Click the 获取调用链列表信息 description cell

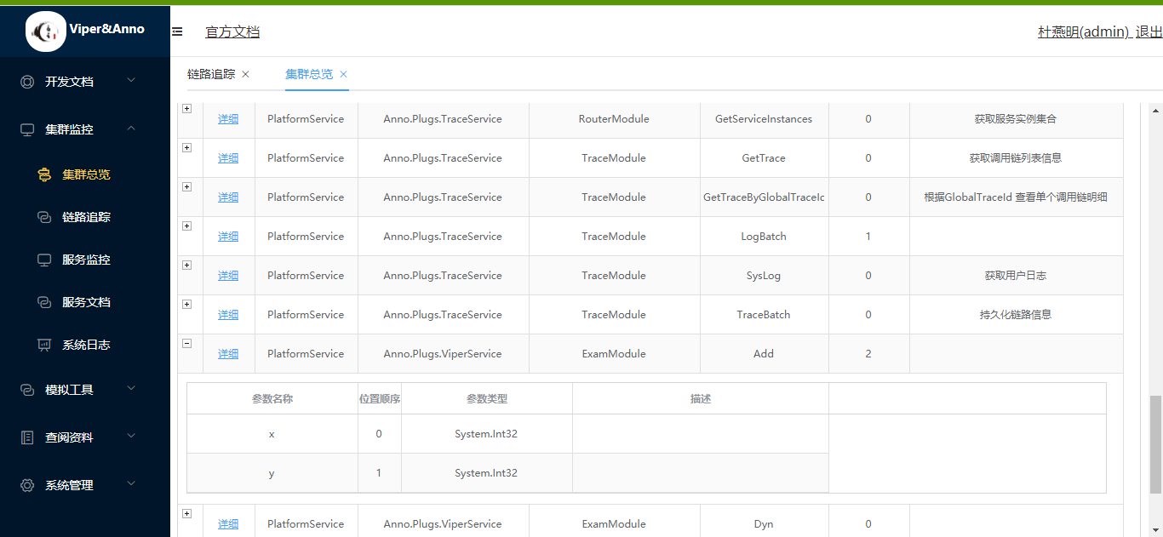tap(1016, 158)
